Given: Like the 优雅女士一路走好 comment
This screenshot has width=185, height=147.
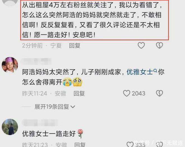Looking at the screenshot, I should click(130, 144).
